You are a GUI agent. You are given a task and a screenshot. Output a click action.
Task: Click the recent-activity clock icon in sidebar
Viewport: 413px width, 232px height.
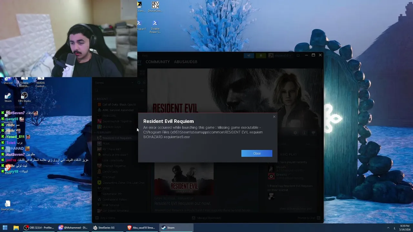tap(139, 82)
